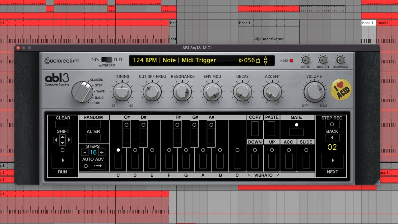Screen dimensions: 398x224
Task: Click the pattern number 056 display
Action: point(249,60)
